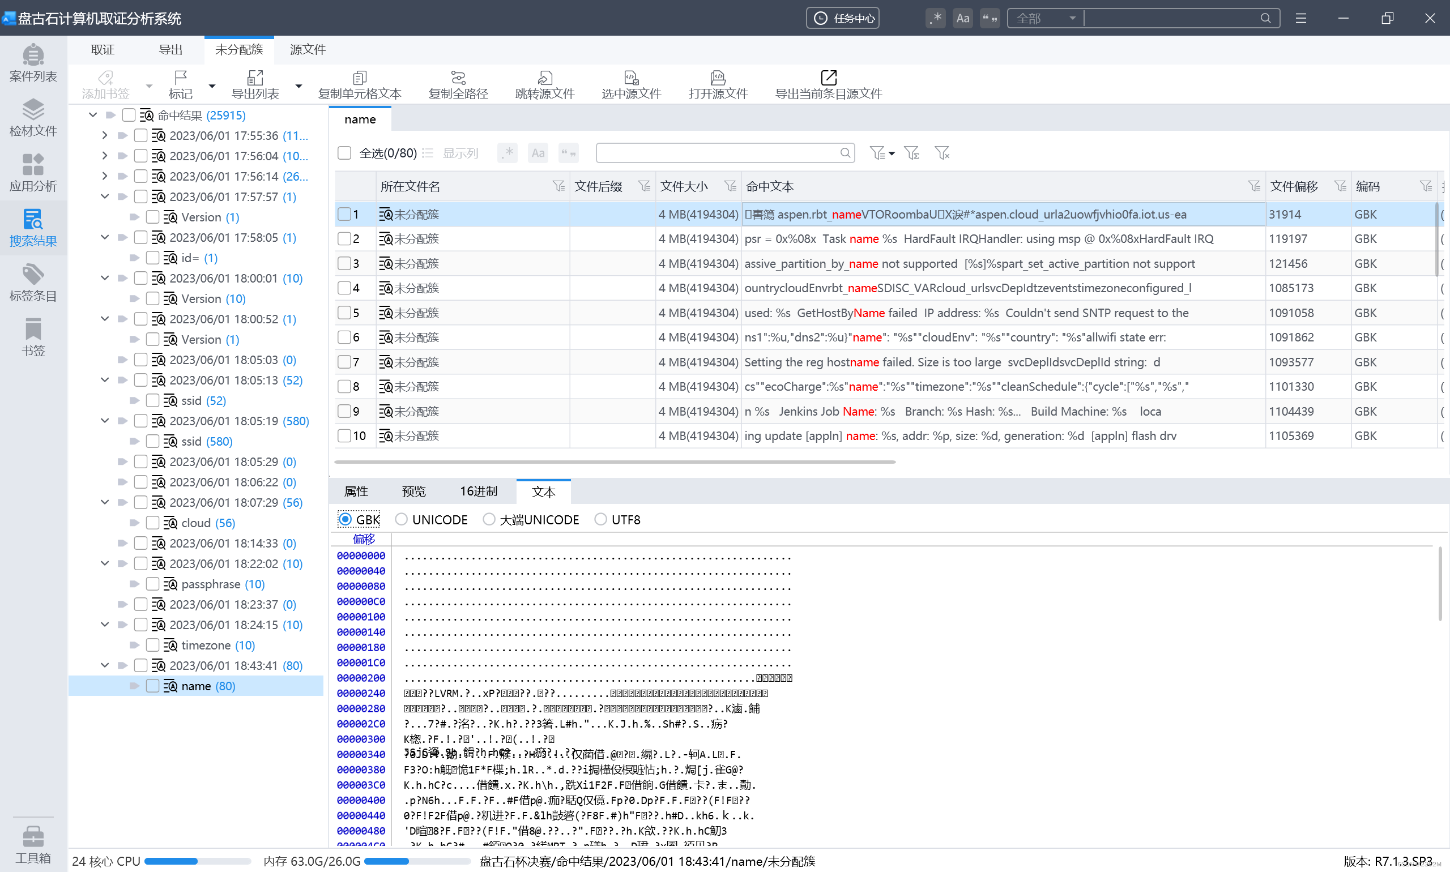Expand the 2023/06/01 17:55:36 tree node
Image resolution: width=1450 pixels, height=872 pixels.
105,136
